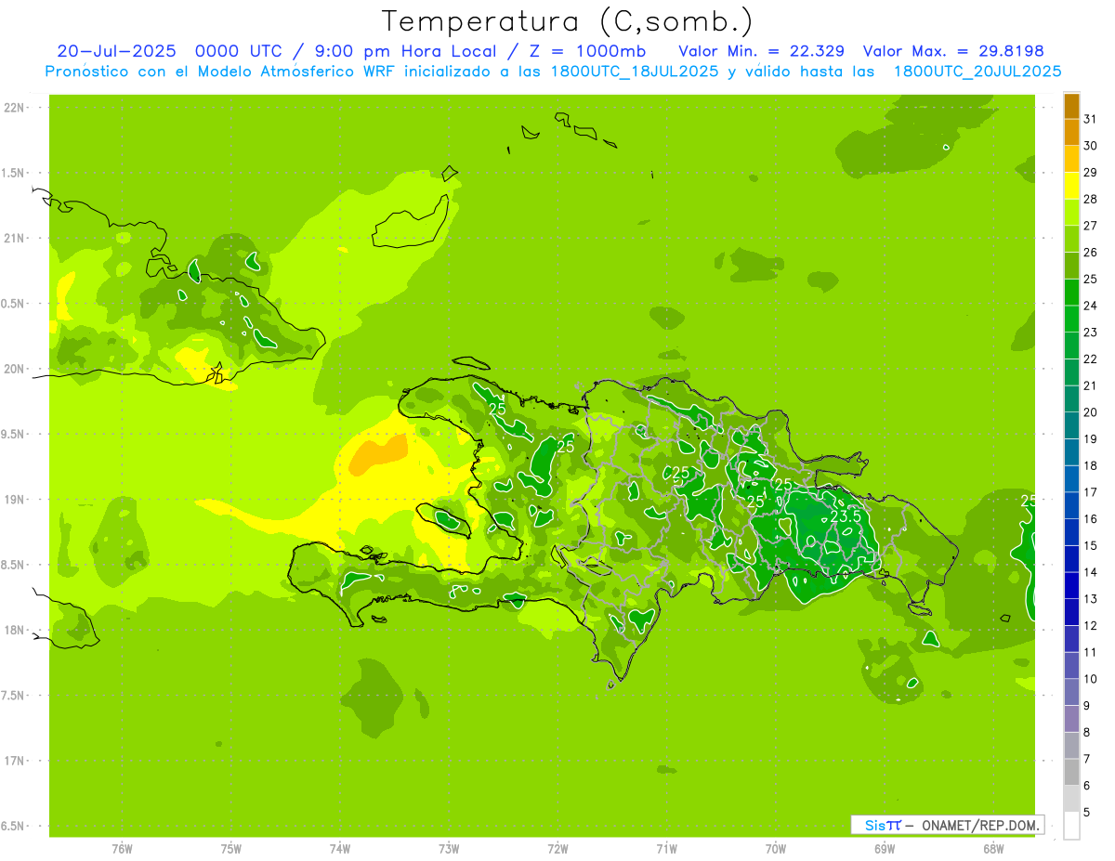Viewport: 1115px width, 861px height.
Task: Click the '68W' longitude axis label
Action: point(993,849)
